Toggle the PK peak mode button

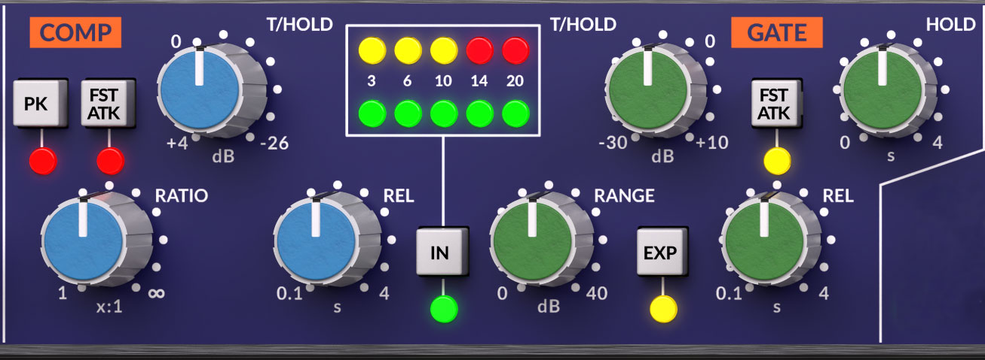pos(35,104)
